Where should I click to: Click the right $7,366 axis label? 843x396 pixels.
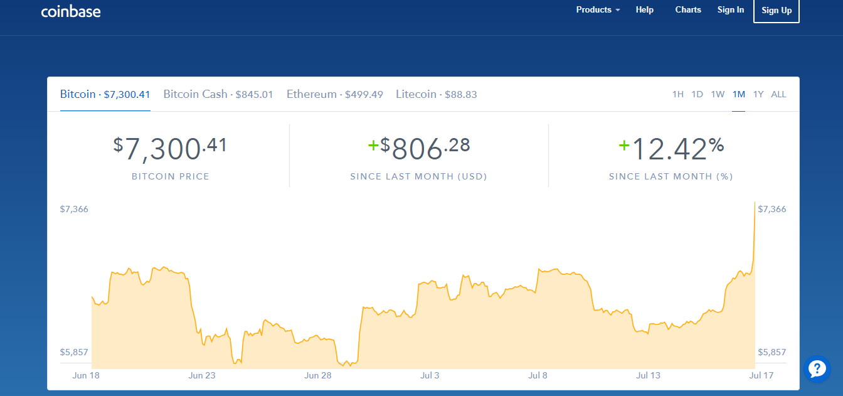coord(772,209)
